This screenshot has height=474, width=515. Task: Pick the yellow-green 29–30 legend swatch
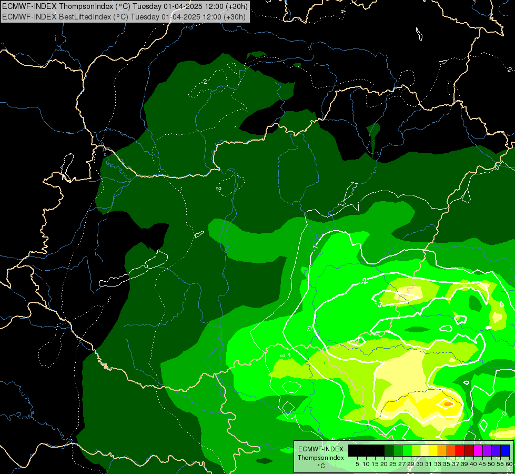click(x=416, y=450)
